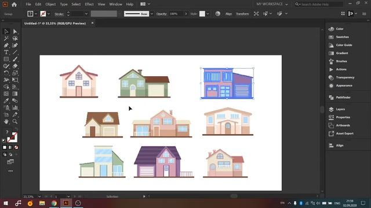Open Edit Toolbar three-dots button

pyautogui.click(x=10, y=171)
